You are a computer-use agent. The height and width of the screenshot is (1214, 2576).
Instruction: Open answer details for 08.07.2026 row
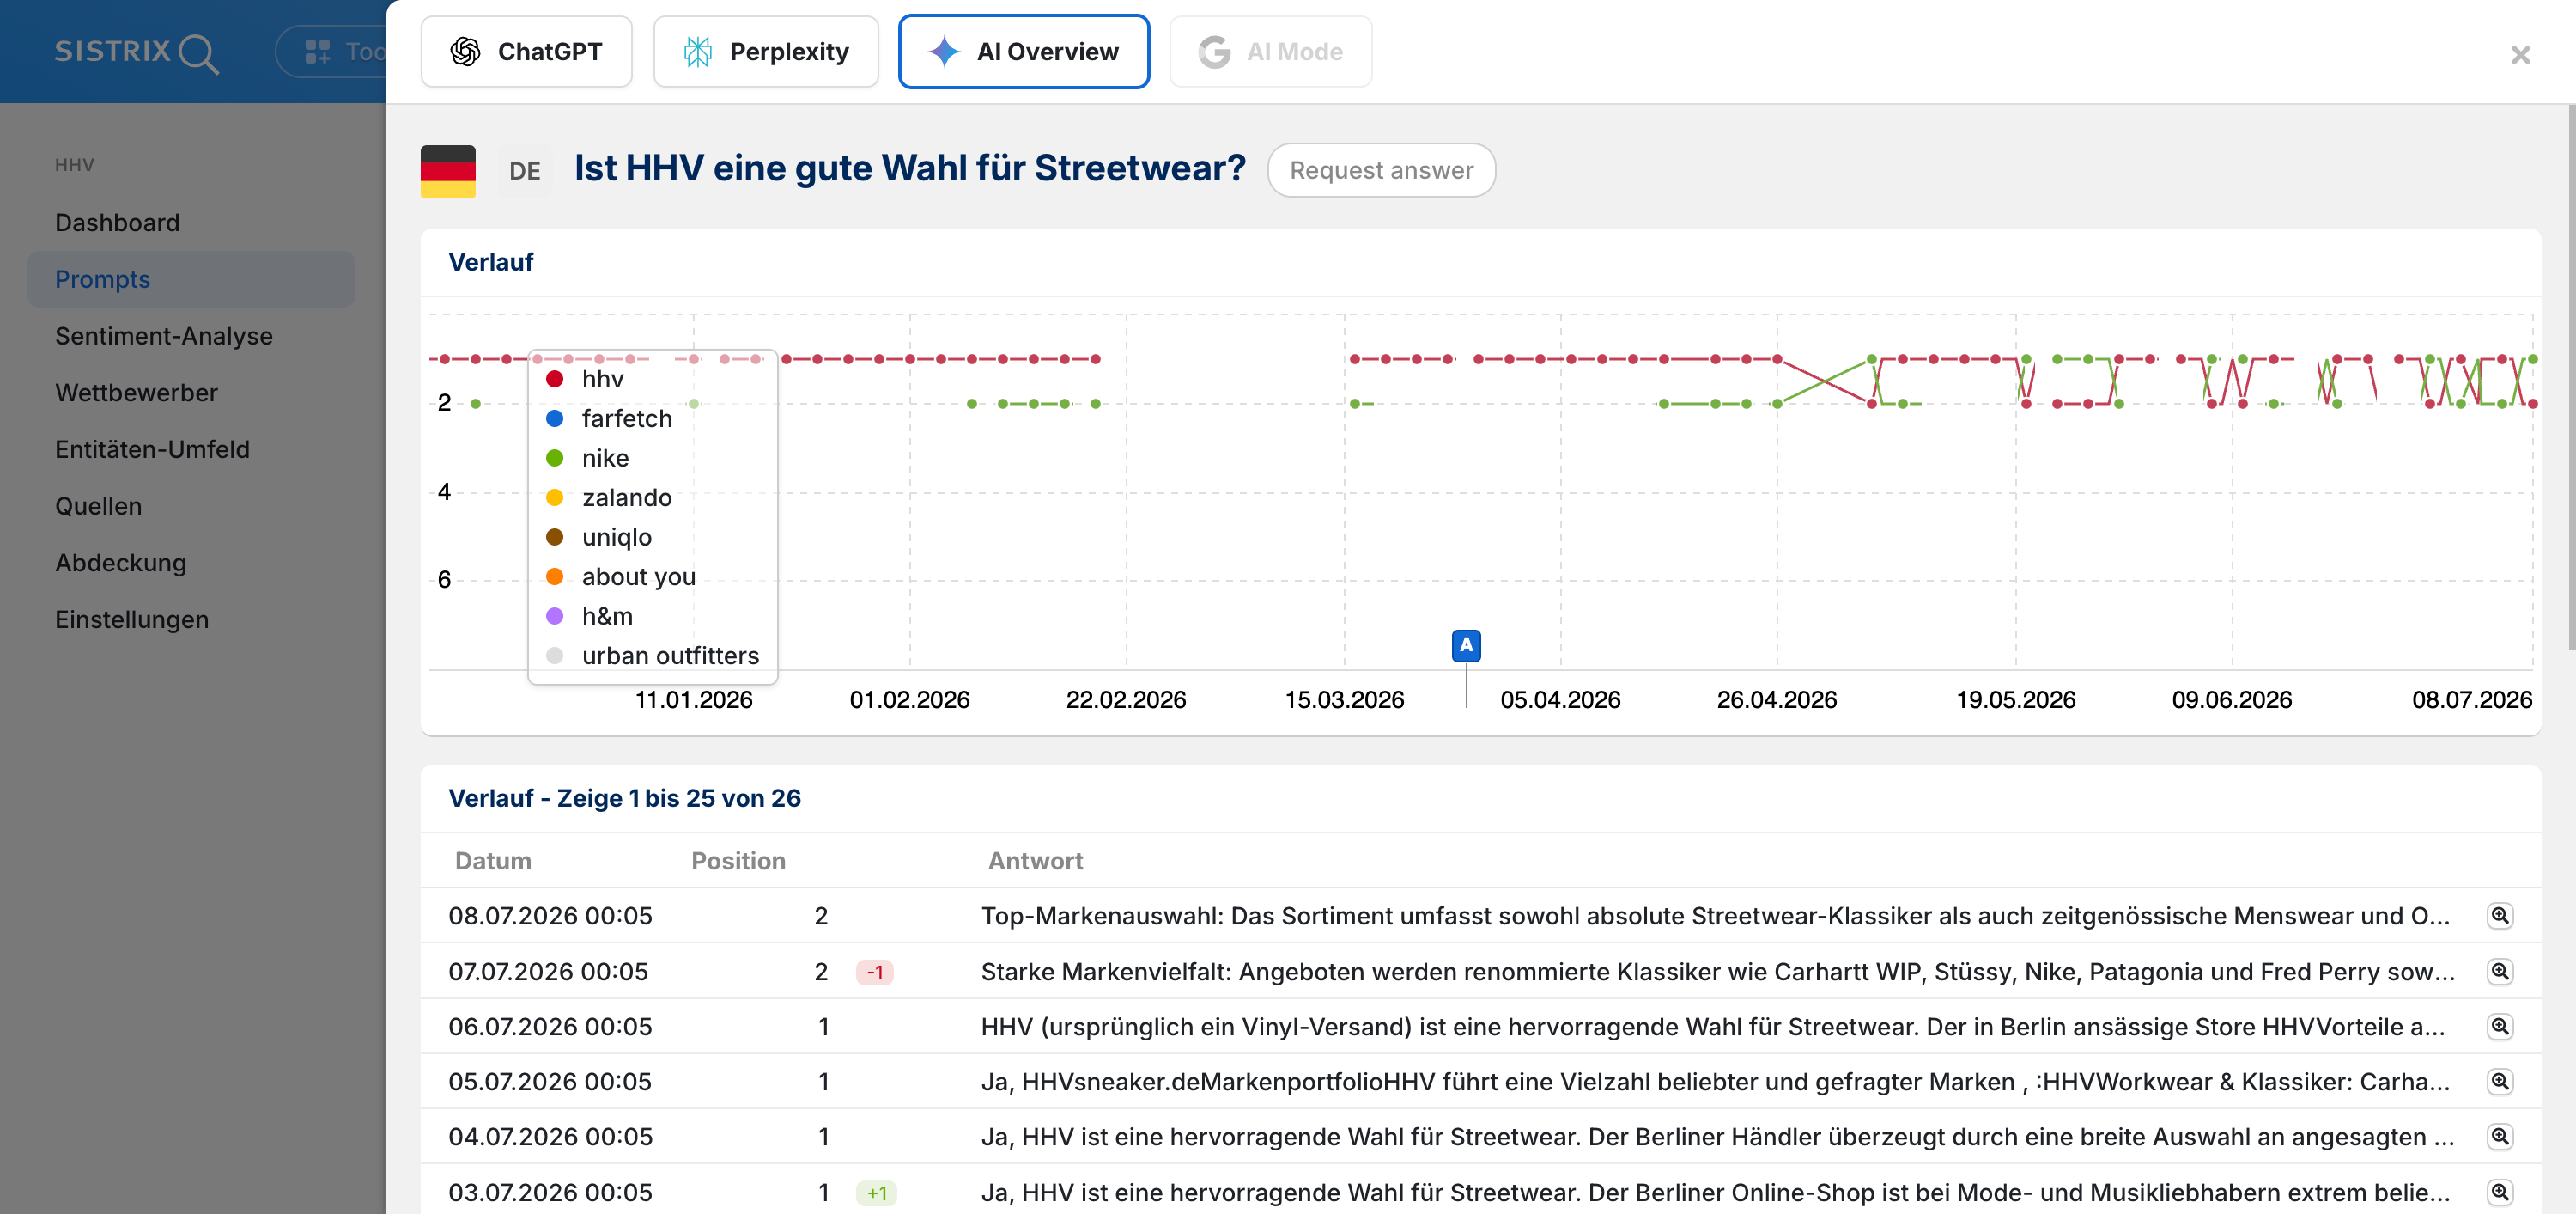(x=2499, y=916)
